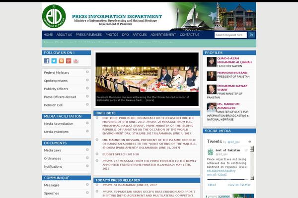Open the Facebook follow icon

[x=47, y=61]
